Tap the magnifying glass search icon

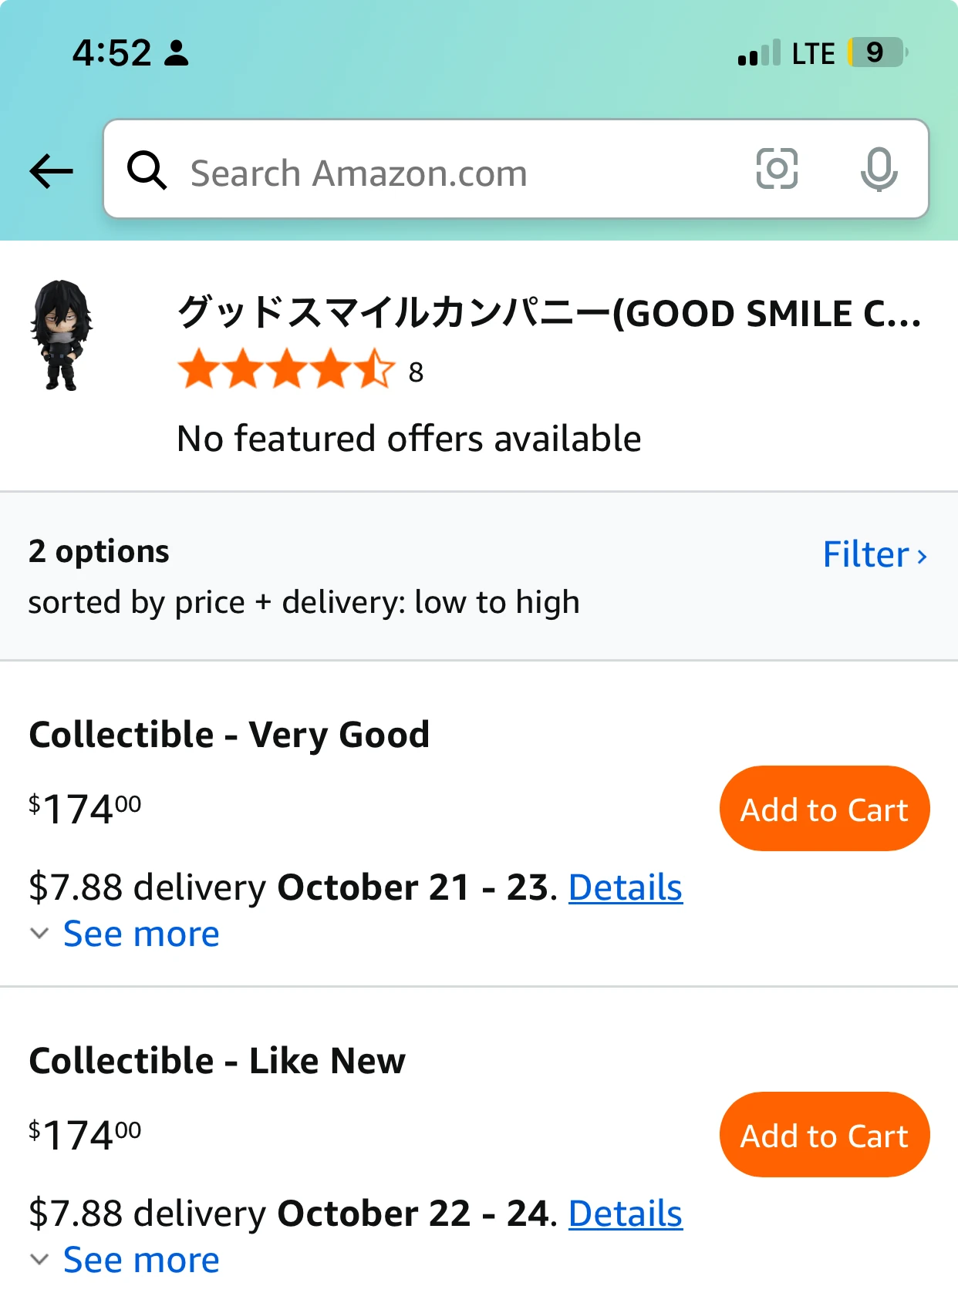pyautogui.click(x=147, y=170)
